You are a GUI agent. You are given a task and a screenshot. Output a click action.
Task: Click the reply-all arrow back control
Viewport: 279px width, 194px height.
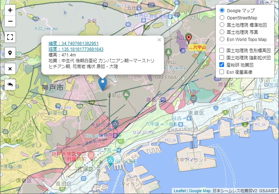click(x=10, y=85)
